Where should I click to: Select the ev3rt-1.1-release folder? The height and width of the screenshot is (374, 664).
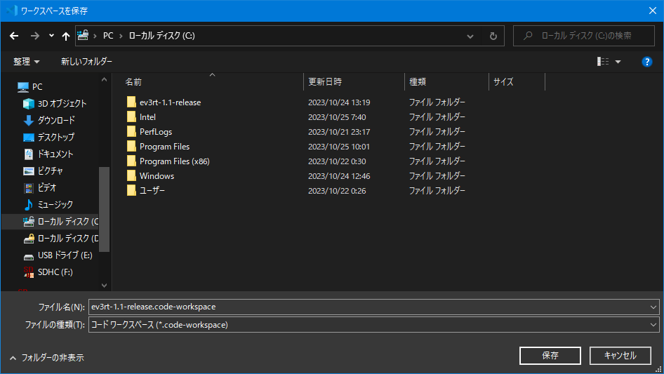171,102
